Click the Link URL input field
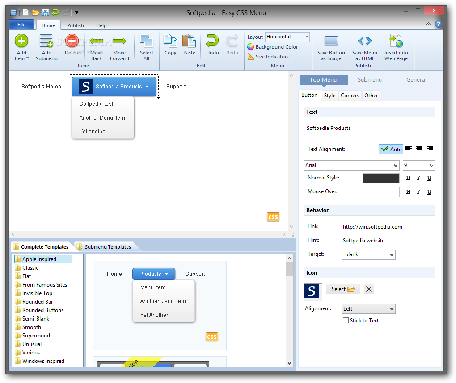Image resolution: width=456 pixels, height=383 pixels. [388, 227]
